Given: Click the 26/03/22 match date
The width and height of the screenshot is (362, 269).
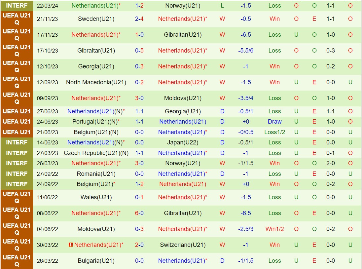Looking at the screenshot, I should (x=48, y=261).
